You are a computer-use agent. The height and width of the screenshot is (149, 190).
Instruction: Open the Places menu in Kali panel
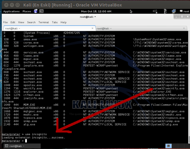27,11
